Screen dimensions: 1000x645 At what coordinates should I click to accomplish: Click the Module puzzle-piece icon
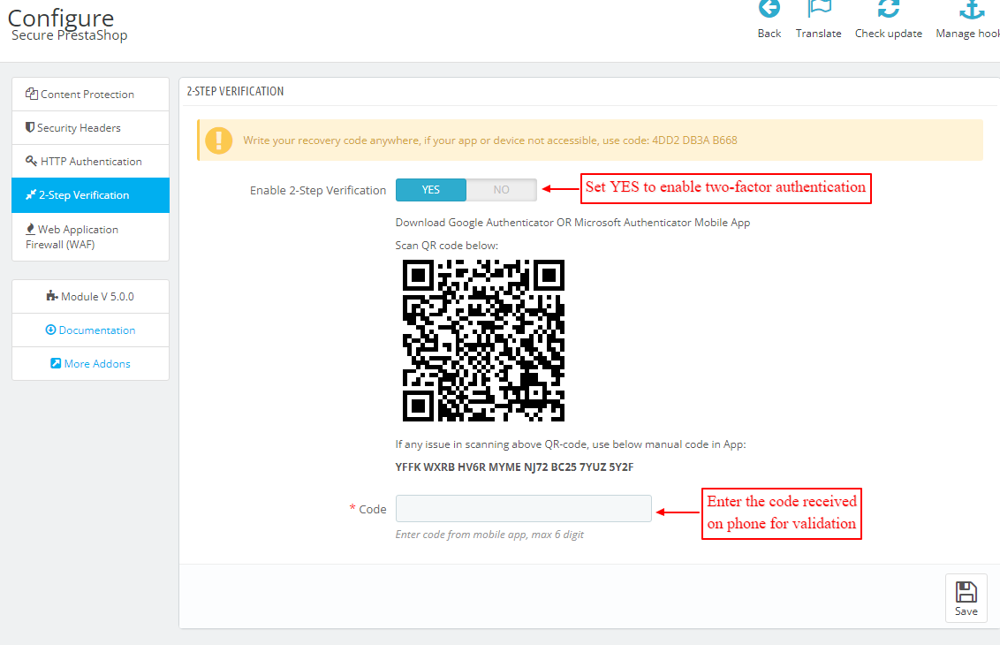point(51,296)
